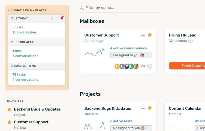
Task: Toggle the red pushpin on the plate widget
Action: (62, 18)
